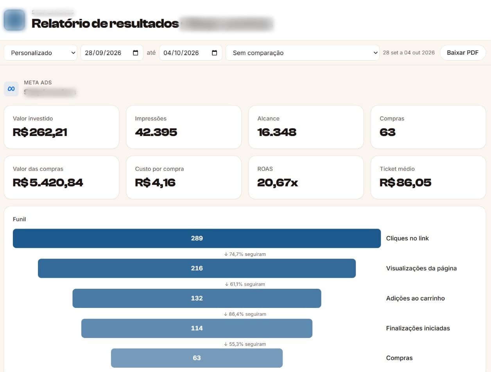This screenshot has height=372, width=491.
Task: Click the Compras label beside the funnel
Action: (399, 358)
